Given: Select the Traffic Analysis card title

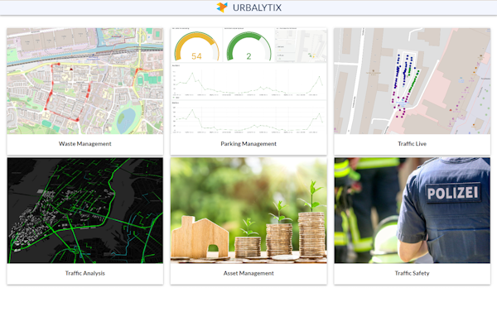Looking at the screenshot, I should click(84, 273).
